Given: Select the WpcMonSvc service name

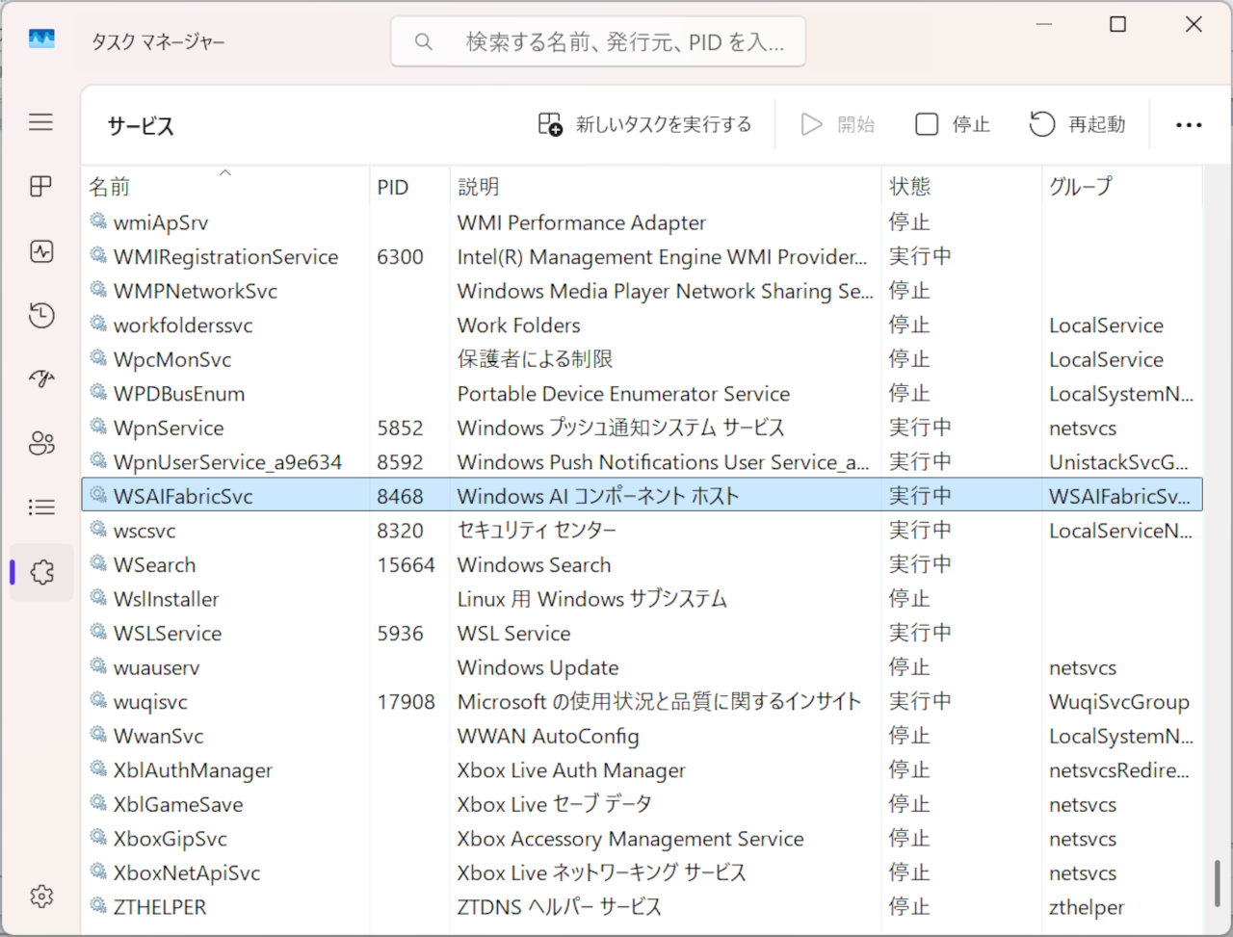Looking at the screenshot, I should (x=172, y=359).
